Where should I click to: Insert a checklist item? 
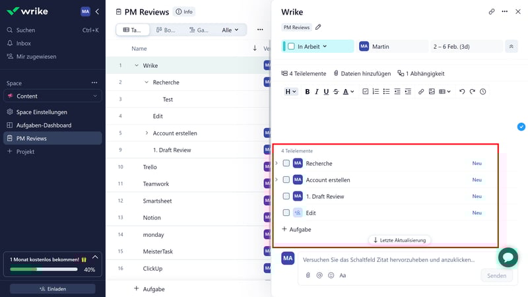point(366,92)
